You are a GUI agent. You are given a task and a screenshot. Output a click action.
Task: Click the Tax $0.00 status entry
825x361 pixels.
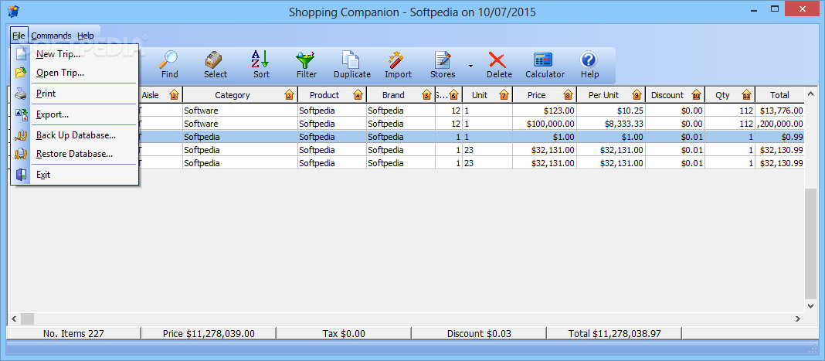point(344,334)
